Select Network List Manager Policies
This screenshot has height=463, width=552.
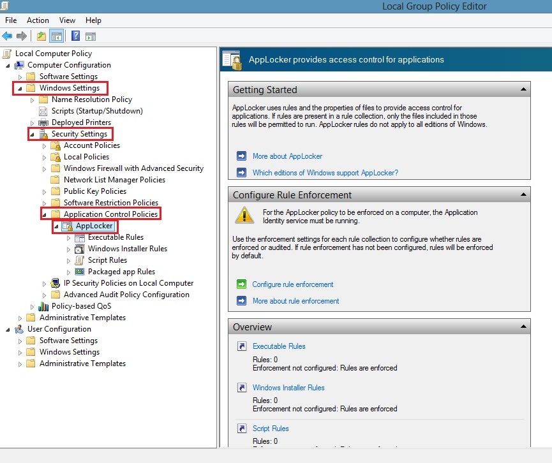click(114, 180)
